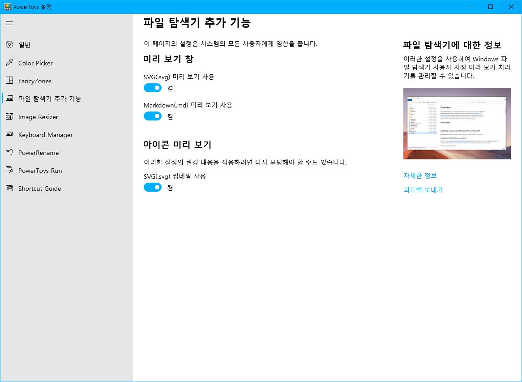This screenshot has width=522, height=382.
Task: Minimize the PowerToys 설정 window
Action: 470,7
